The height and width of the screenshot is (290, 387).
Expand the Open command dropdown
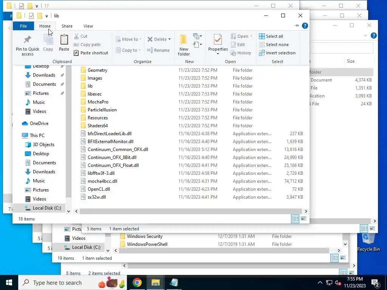[251, 36]
